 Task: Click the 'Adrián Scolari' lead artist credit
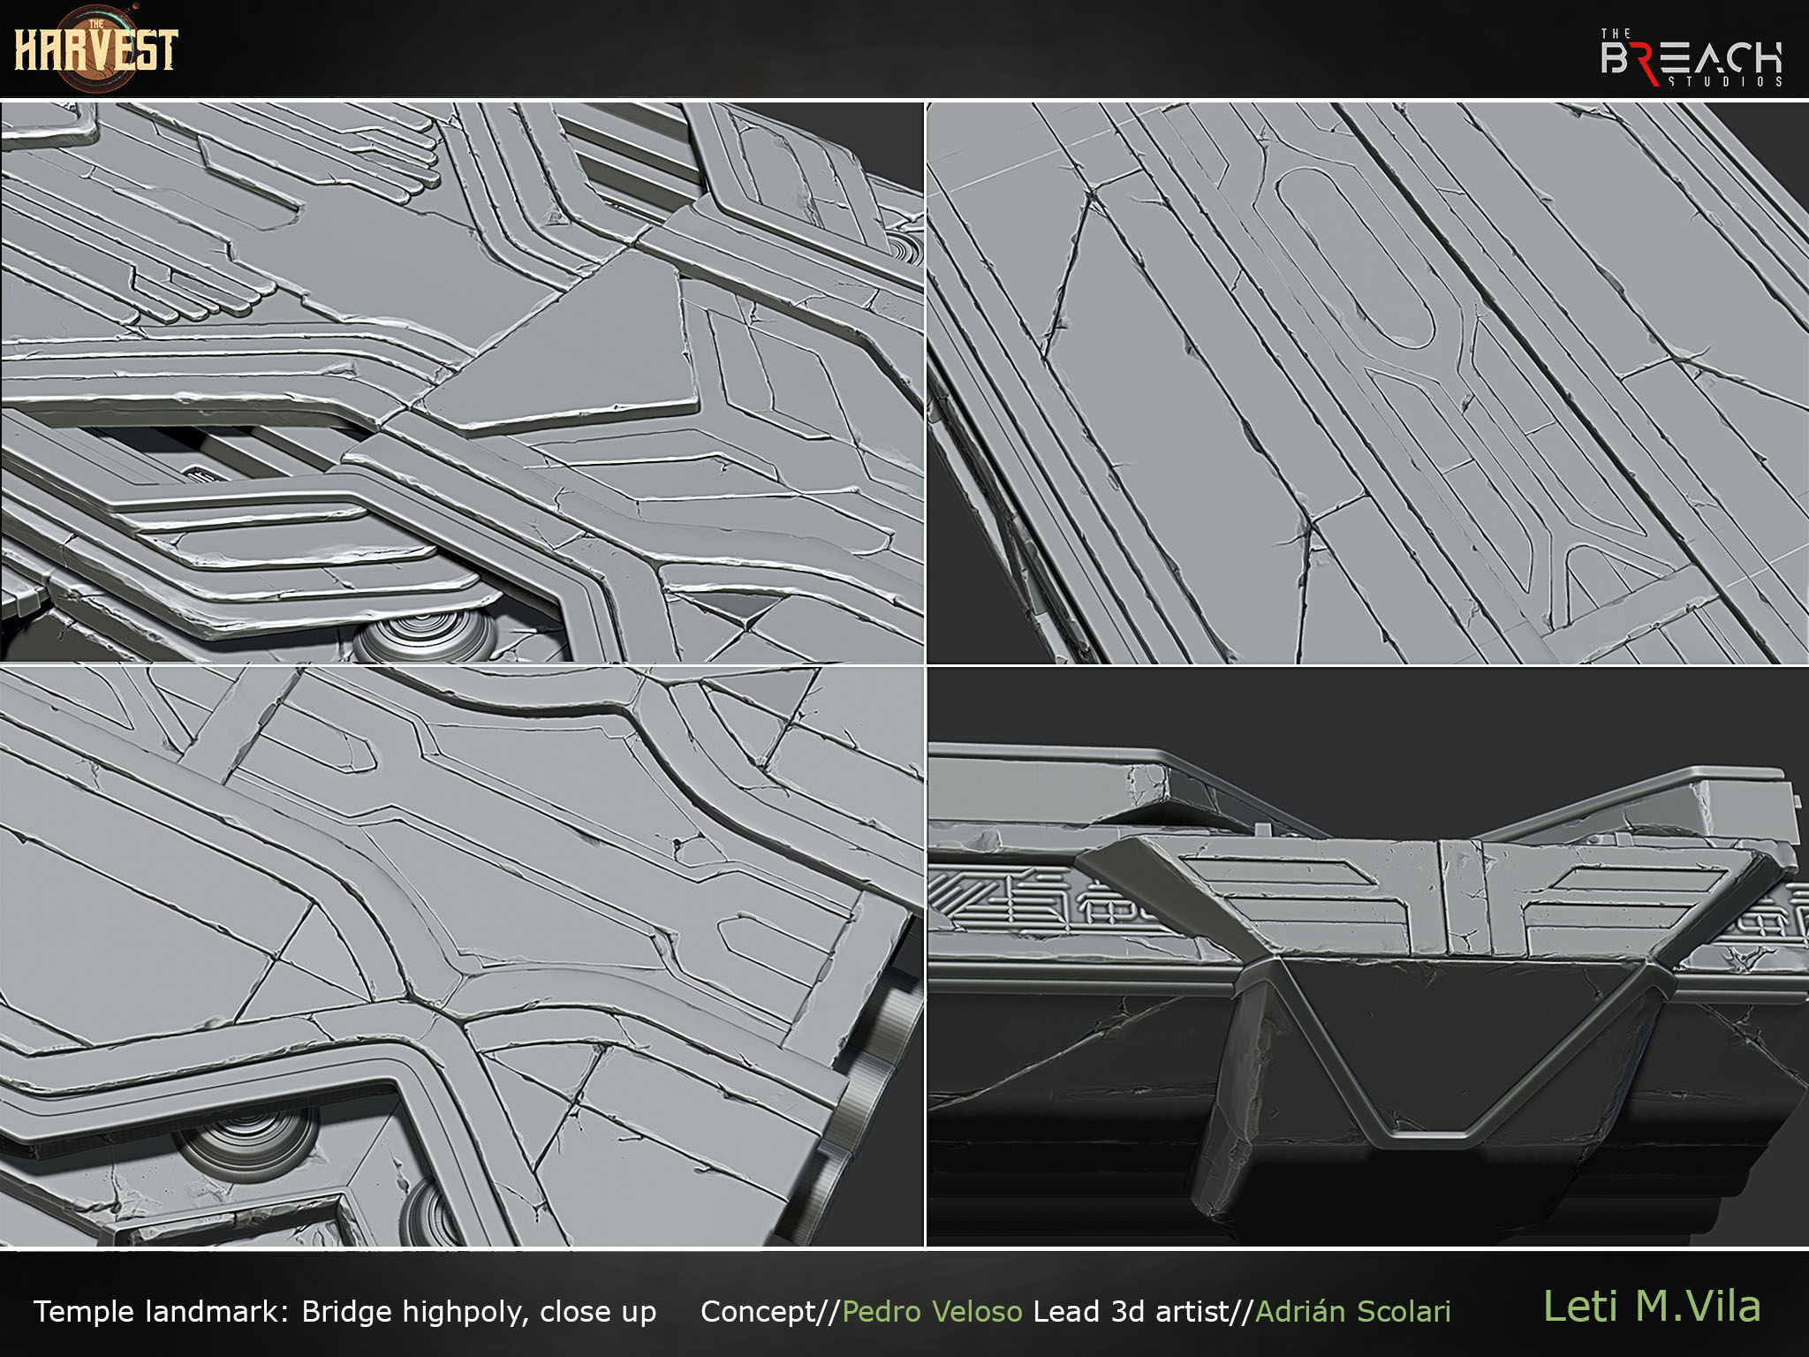tap(1352, 1312)
